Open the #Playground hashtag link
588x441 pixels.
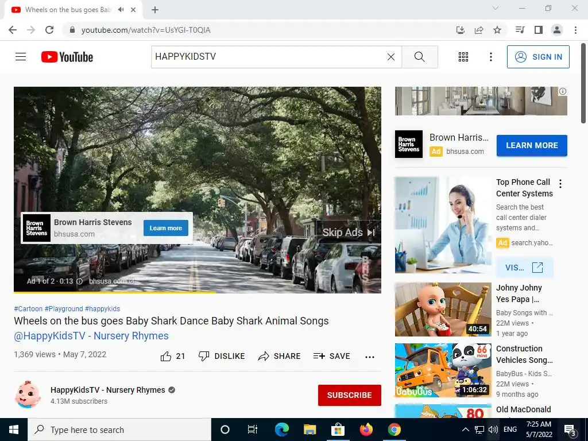(64, 308)
